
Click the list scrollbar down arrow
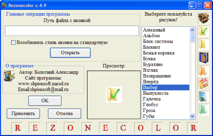pos(192,116)
